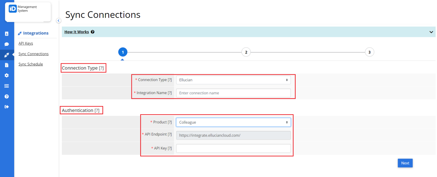Open the Sync Schedule page
The image size is (437, 177).
click(x=30, y=64)
